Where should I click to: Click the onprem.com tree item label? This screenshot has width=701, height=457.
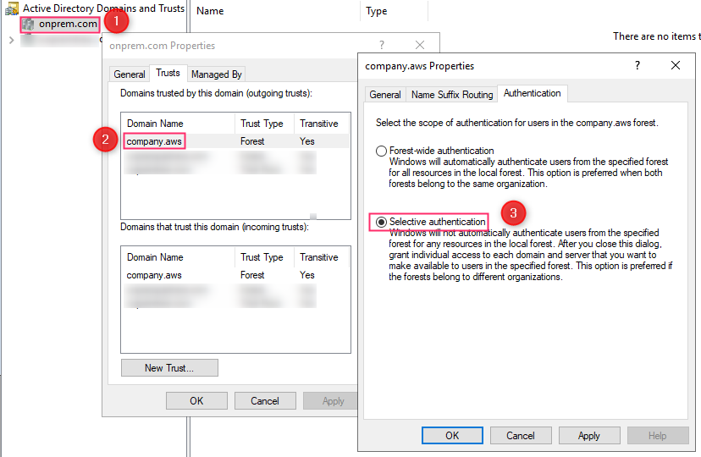pos(68,25)
